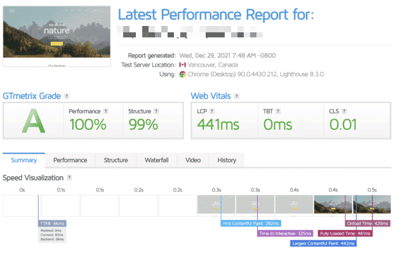Click the Latest Performance Report heading

[x=216, y=15]
